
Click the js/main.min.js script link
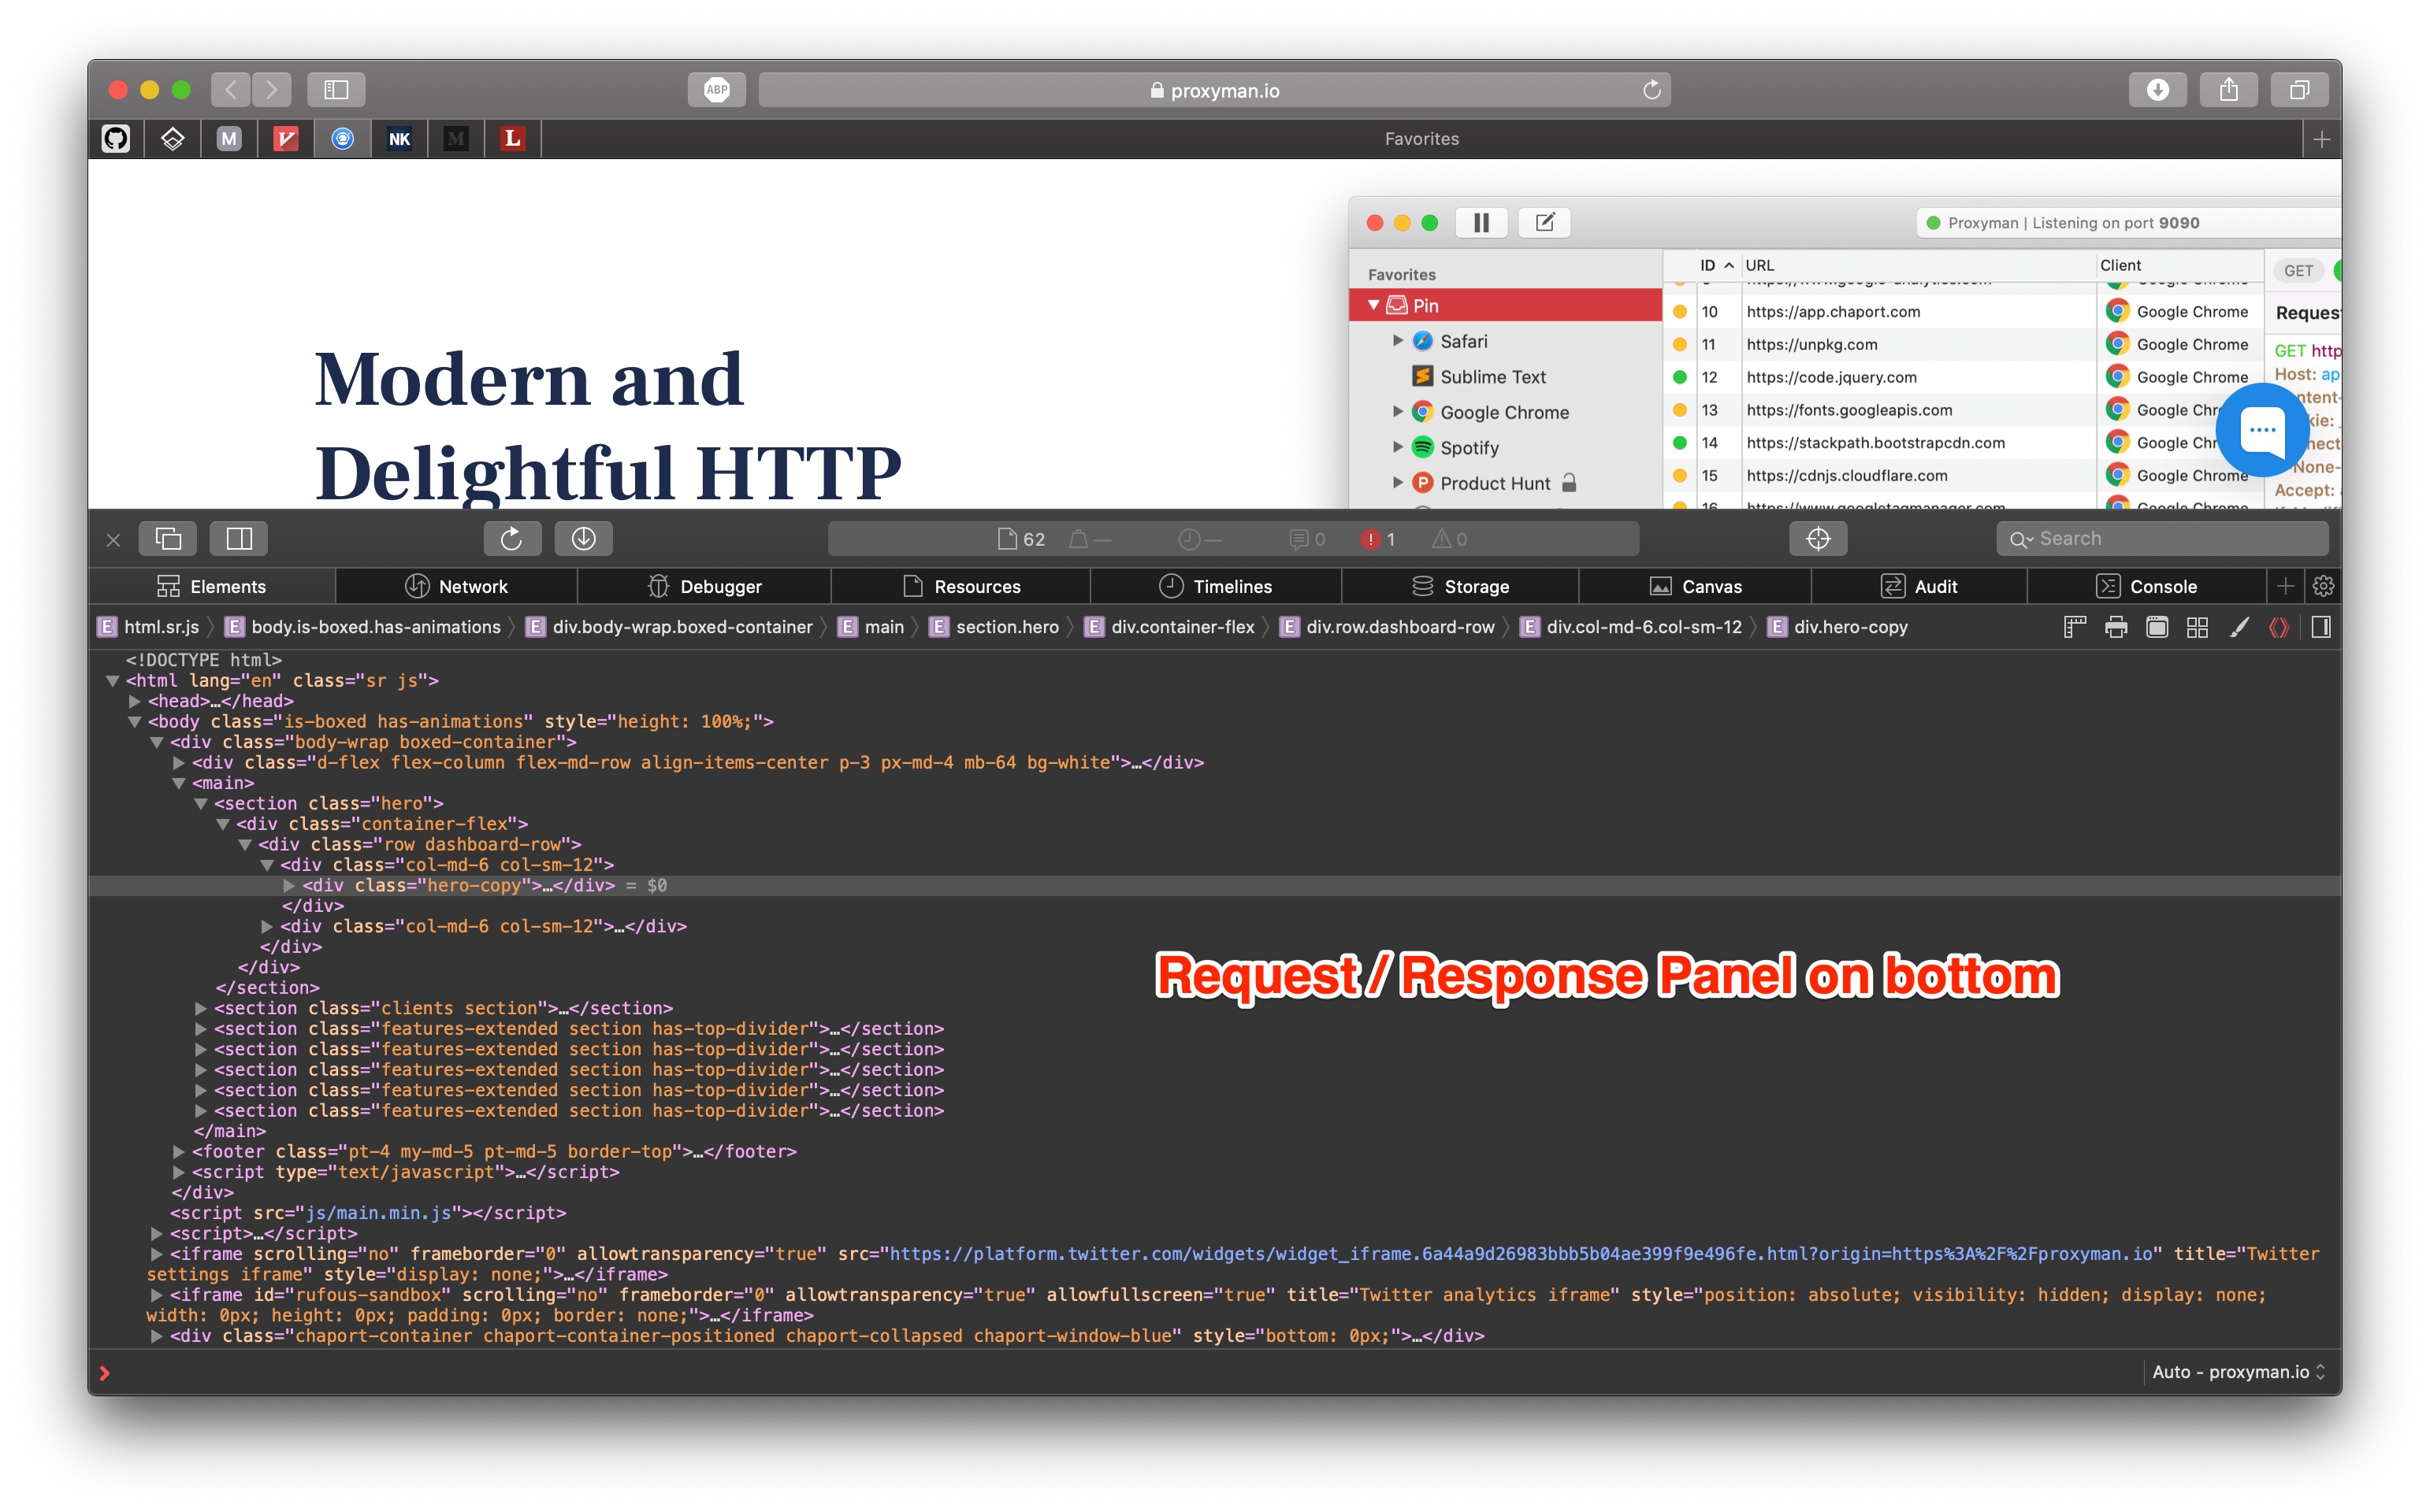point(378,1213)
